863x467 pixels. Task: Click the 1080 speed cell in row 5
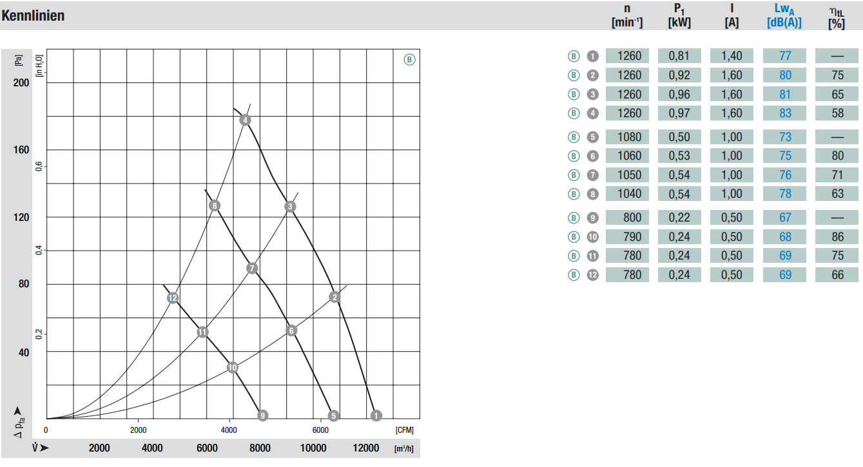629,137
